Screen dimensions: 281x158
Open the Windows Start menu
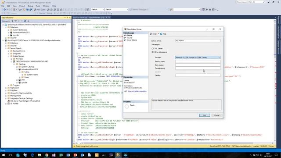click(x=4, y=155)
